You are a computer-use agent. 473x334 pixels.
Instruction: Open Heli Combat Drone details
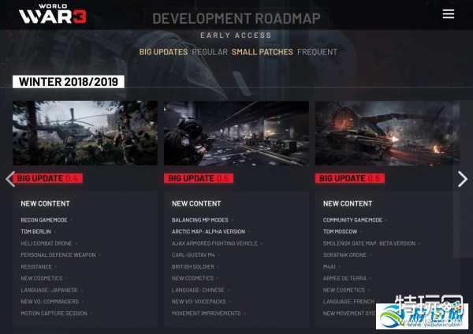coord(47,243)
